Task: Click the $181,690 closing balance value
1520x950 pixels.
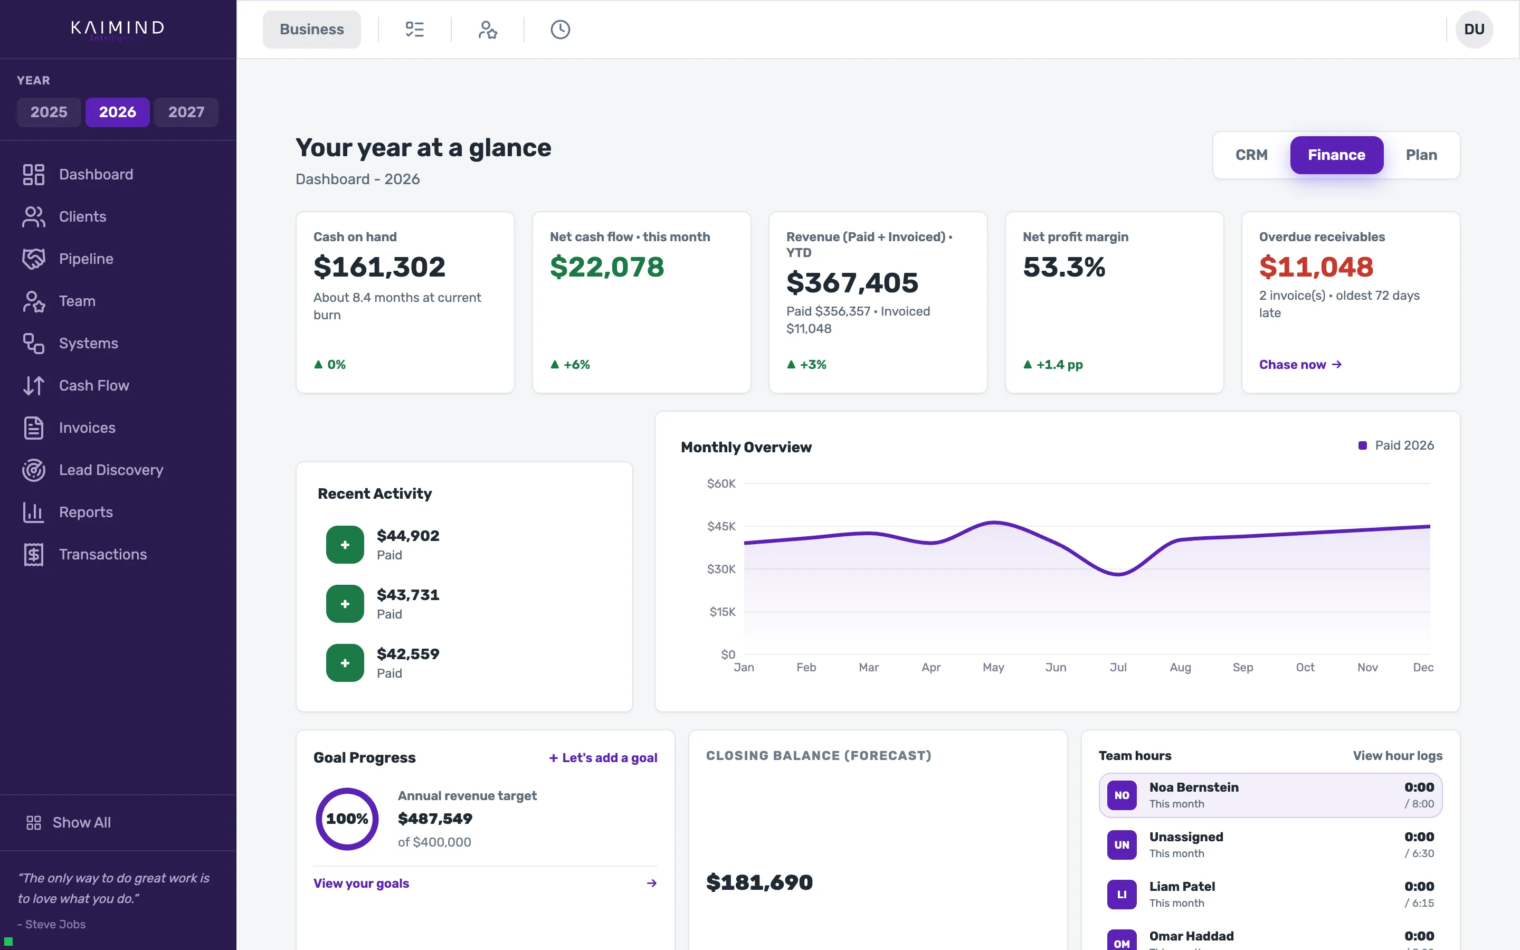Action: (759, 883)
